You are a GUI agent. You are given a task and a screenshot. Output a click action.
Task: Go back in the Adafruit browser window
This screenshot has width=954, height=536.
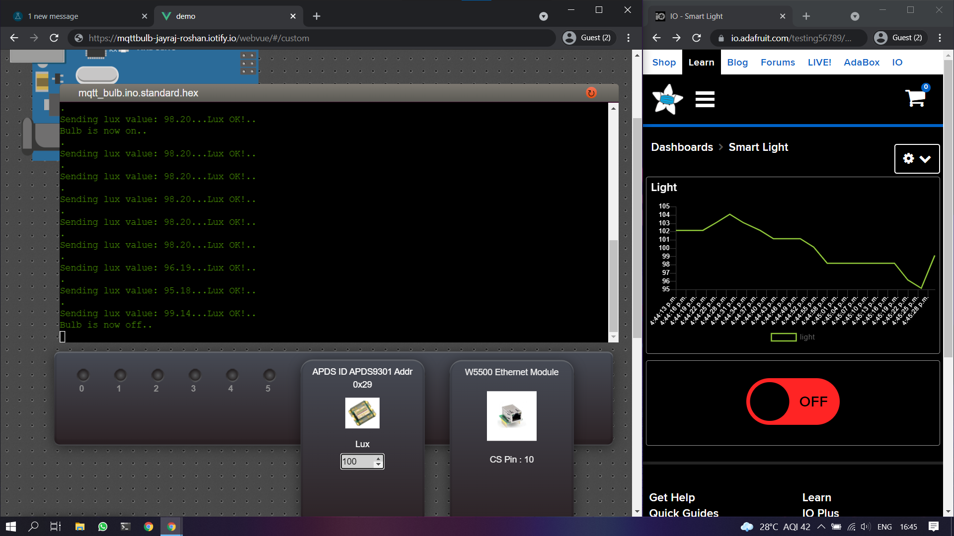pyautogui.click(x=656, y=38)
